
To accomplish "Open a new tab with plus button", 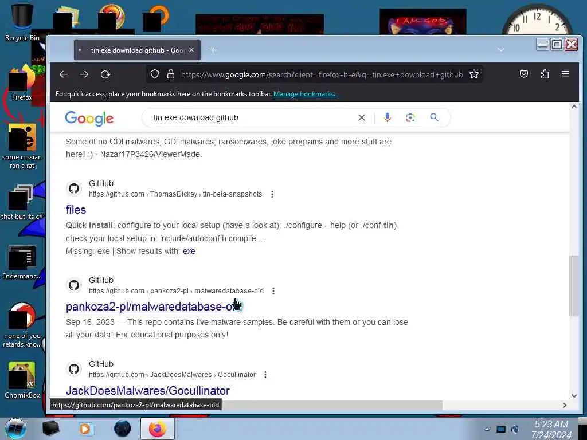I will point(213,50).
